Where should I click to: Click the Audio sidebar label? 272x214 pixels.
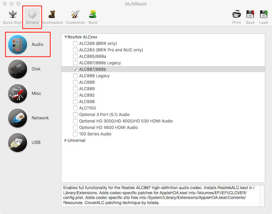pyautogui.click(x=38, y=44)
